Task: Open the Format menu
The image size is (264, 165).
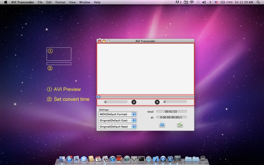Action: 60,2
